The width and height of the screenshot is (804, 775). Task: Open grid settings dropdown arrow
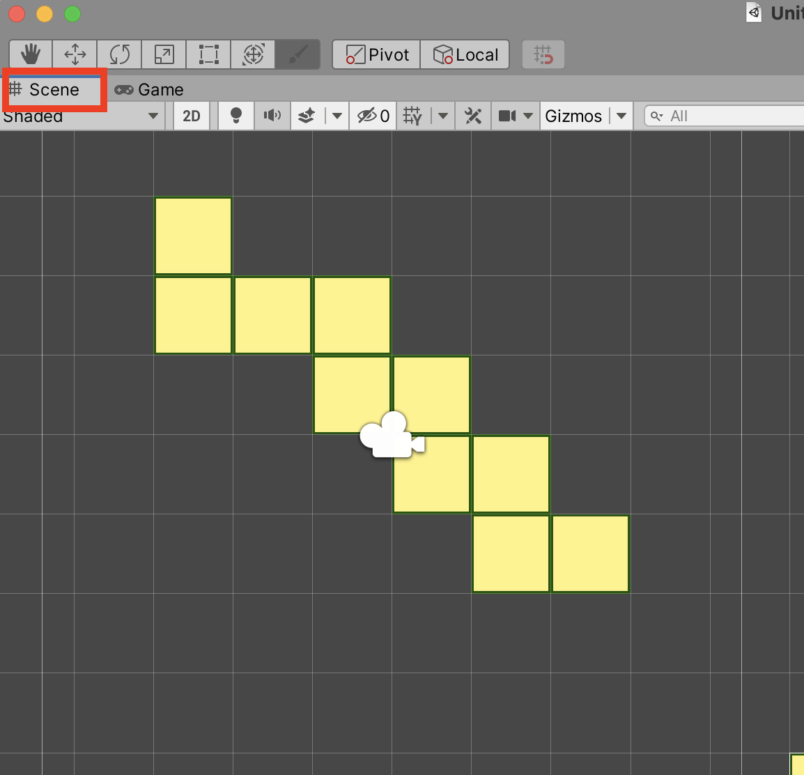coord(443,116)
